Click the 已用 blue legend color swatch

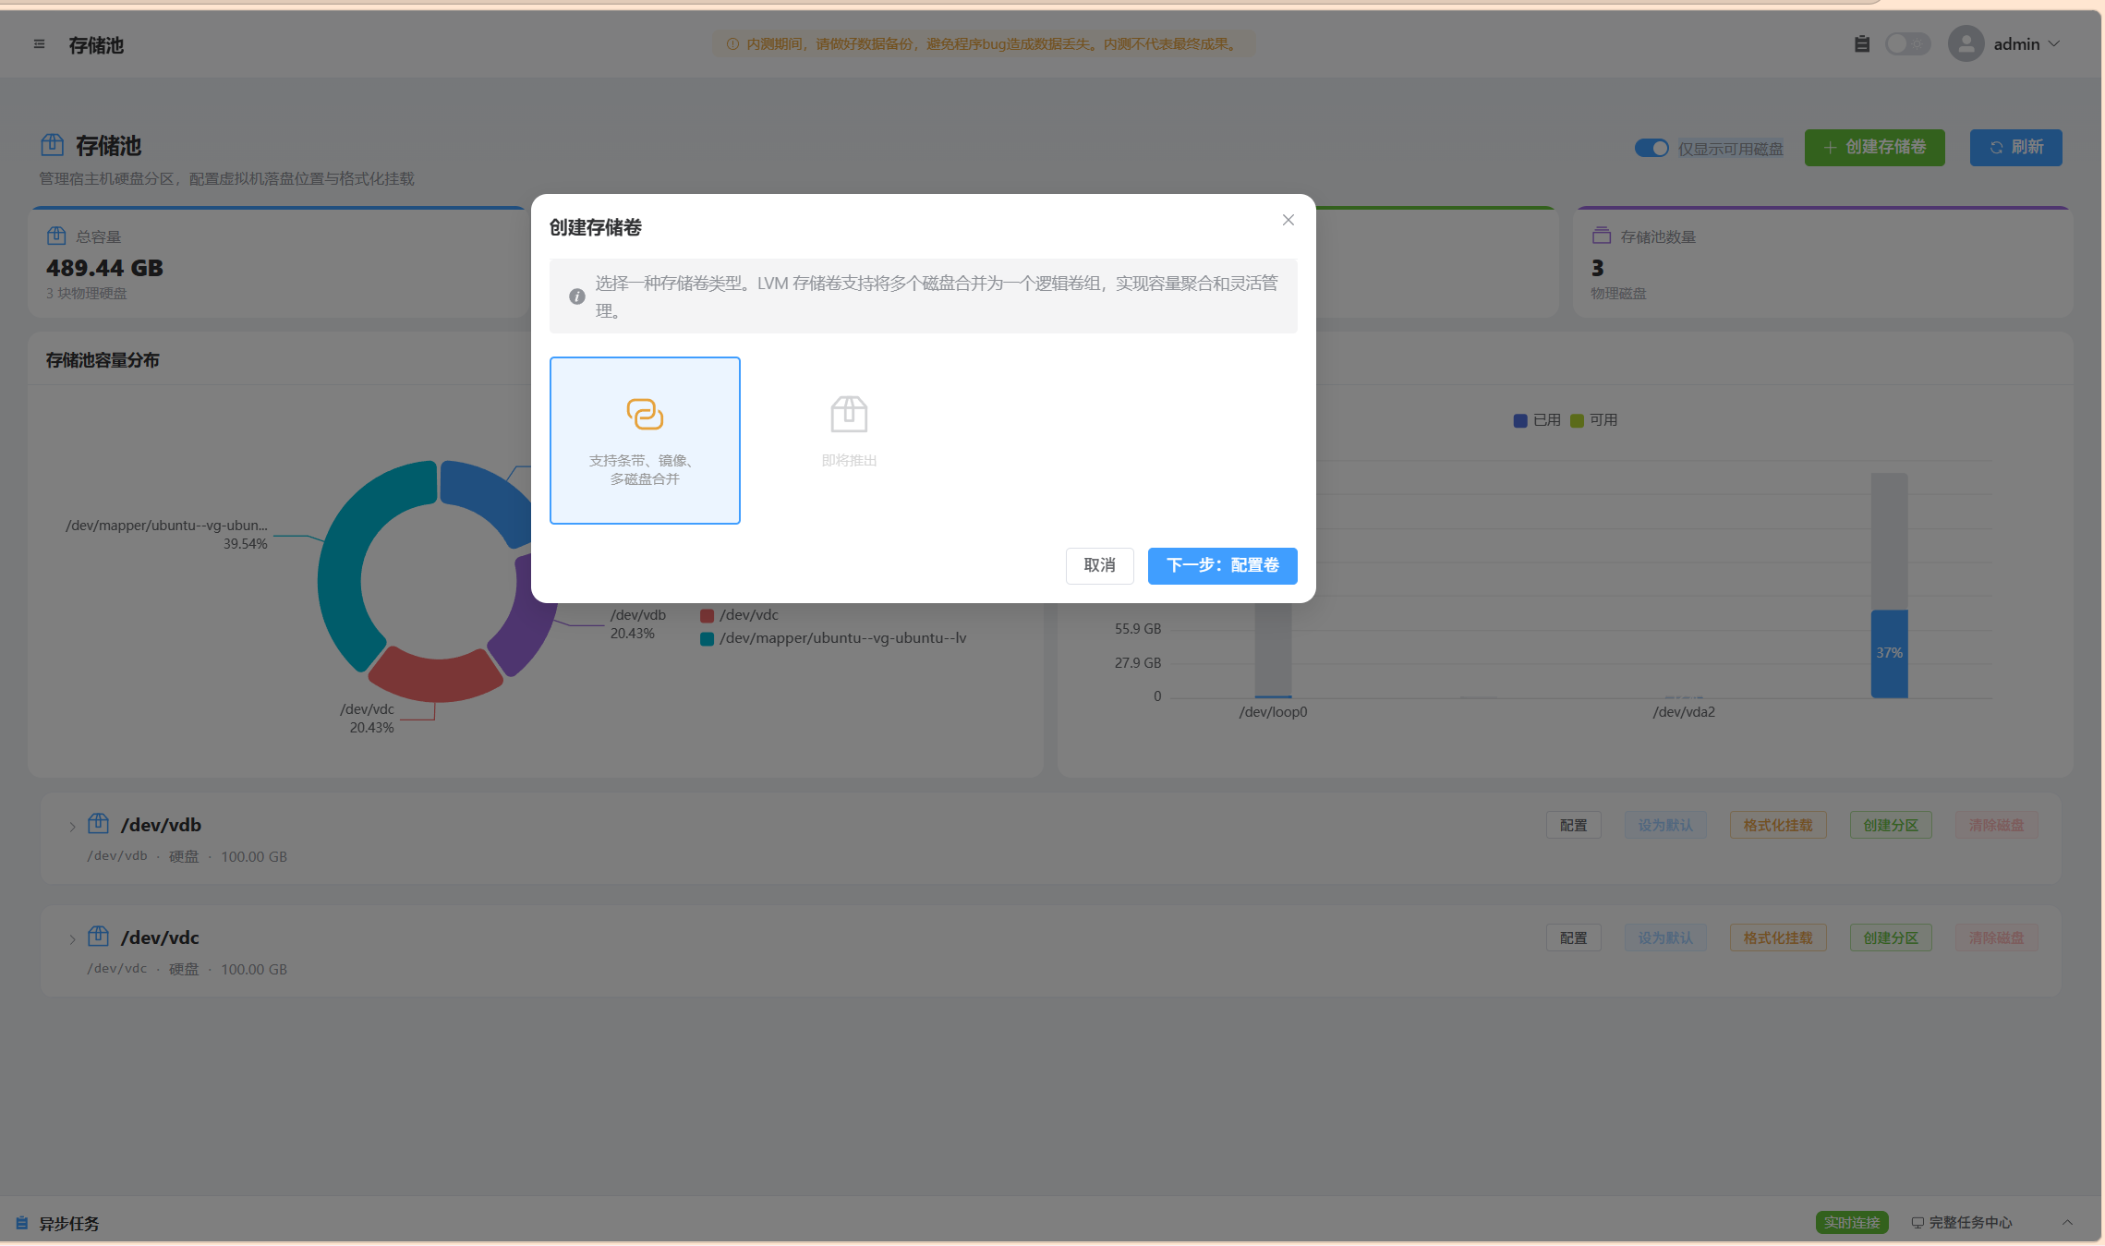1520,420
